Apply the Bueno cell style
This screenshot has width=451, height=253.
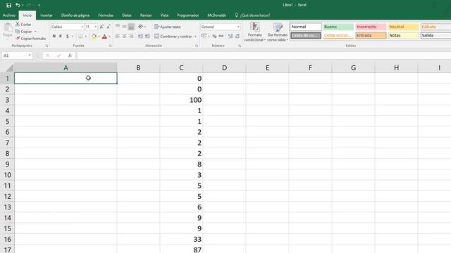(x=338, y=27)
